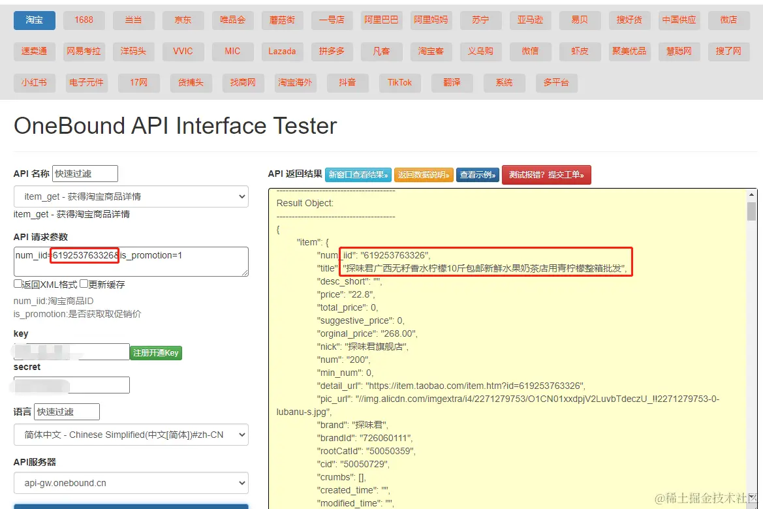Select the 易贝 platform tab

580,20
